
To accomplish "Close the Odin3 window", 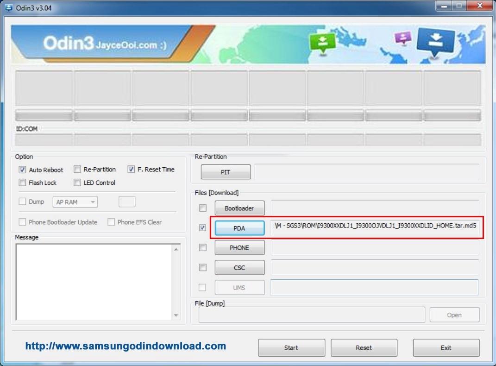I will tap(480, 6).
